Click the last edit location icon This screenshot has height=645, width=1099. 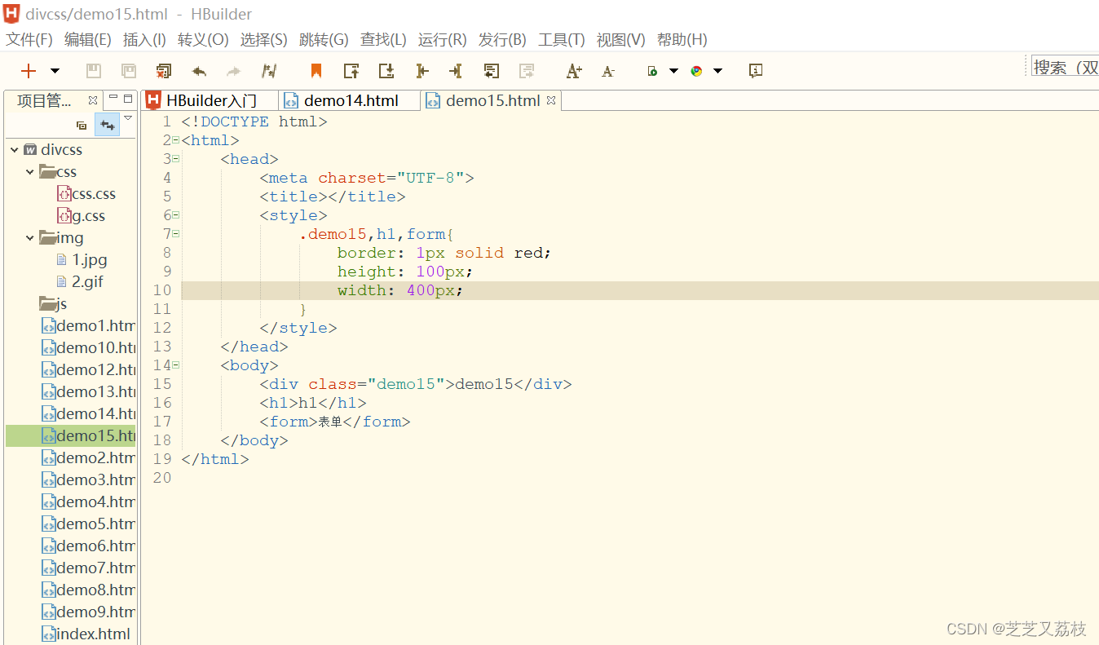(491, 71)
